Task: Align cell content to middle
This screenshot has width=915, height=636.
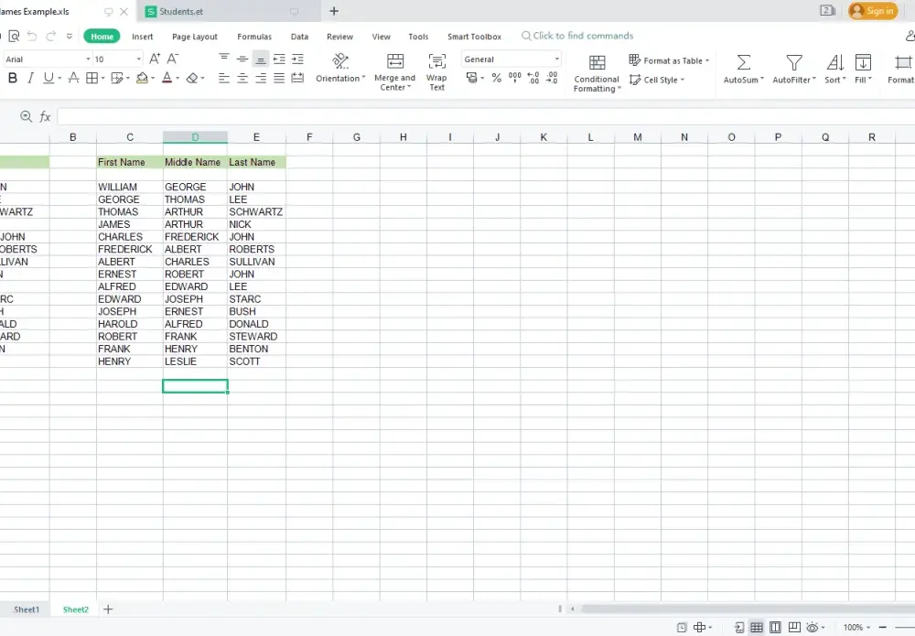Action: [242, 59]
